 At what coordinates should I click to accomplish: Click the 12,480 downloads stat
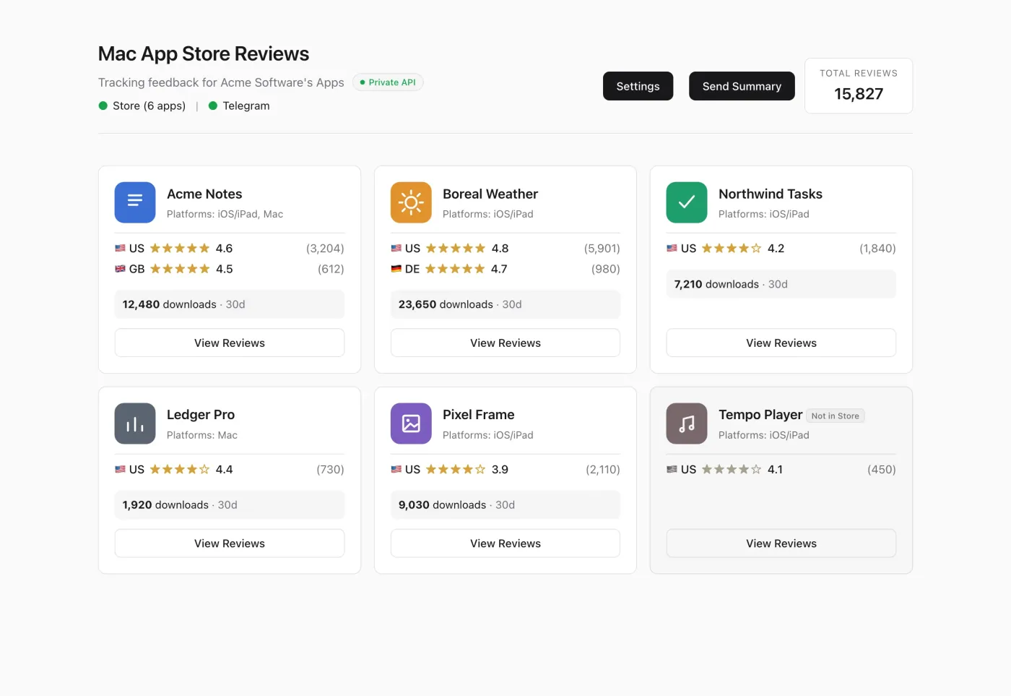[x=230, y=304]
